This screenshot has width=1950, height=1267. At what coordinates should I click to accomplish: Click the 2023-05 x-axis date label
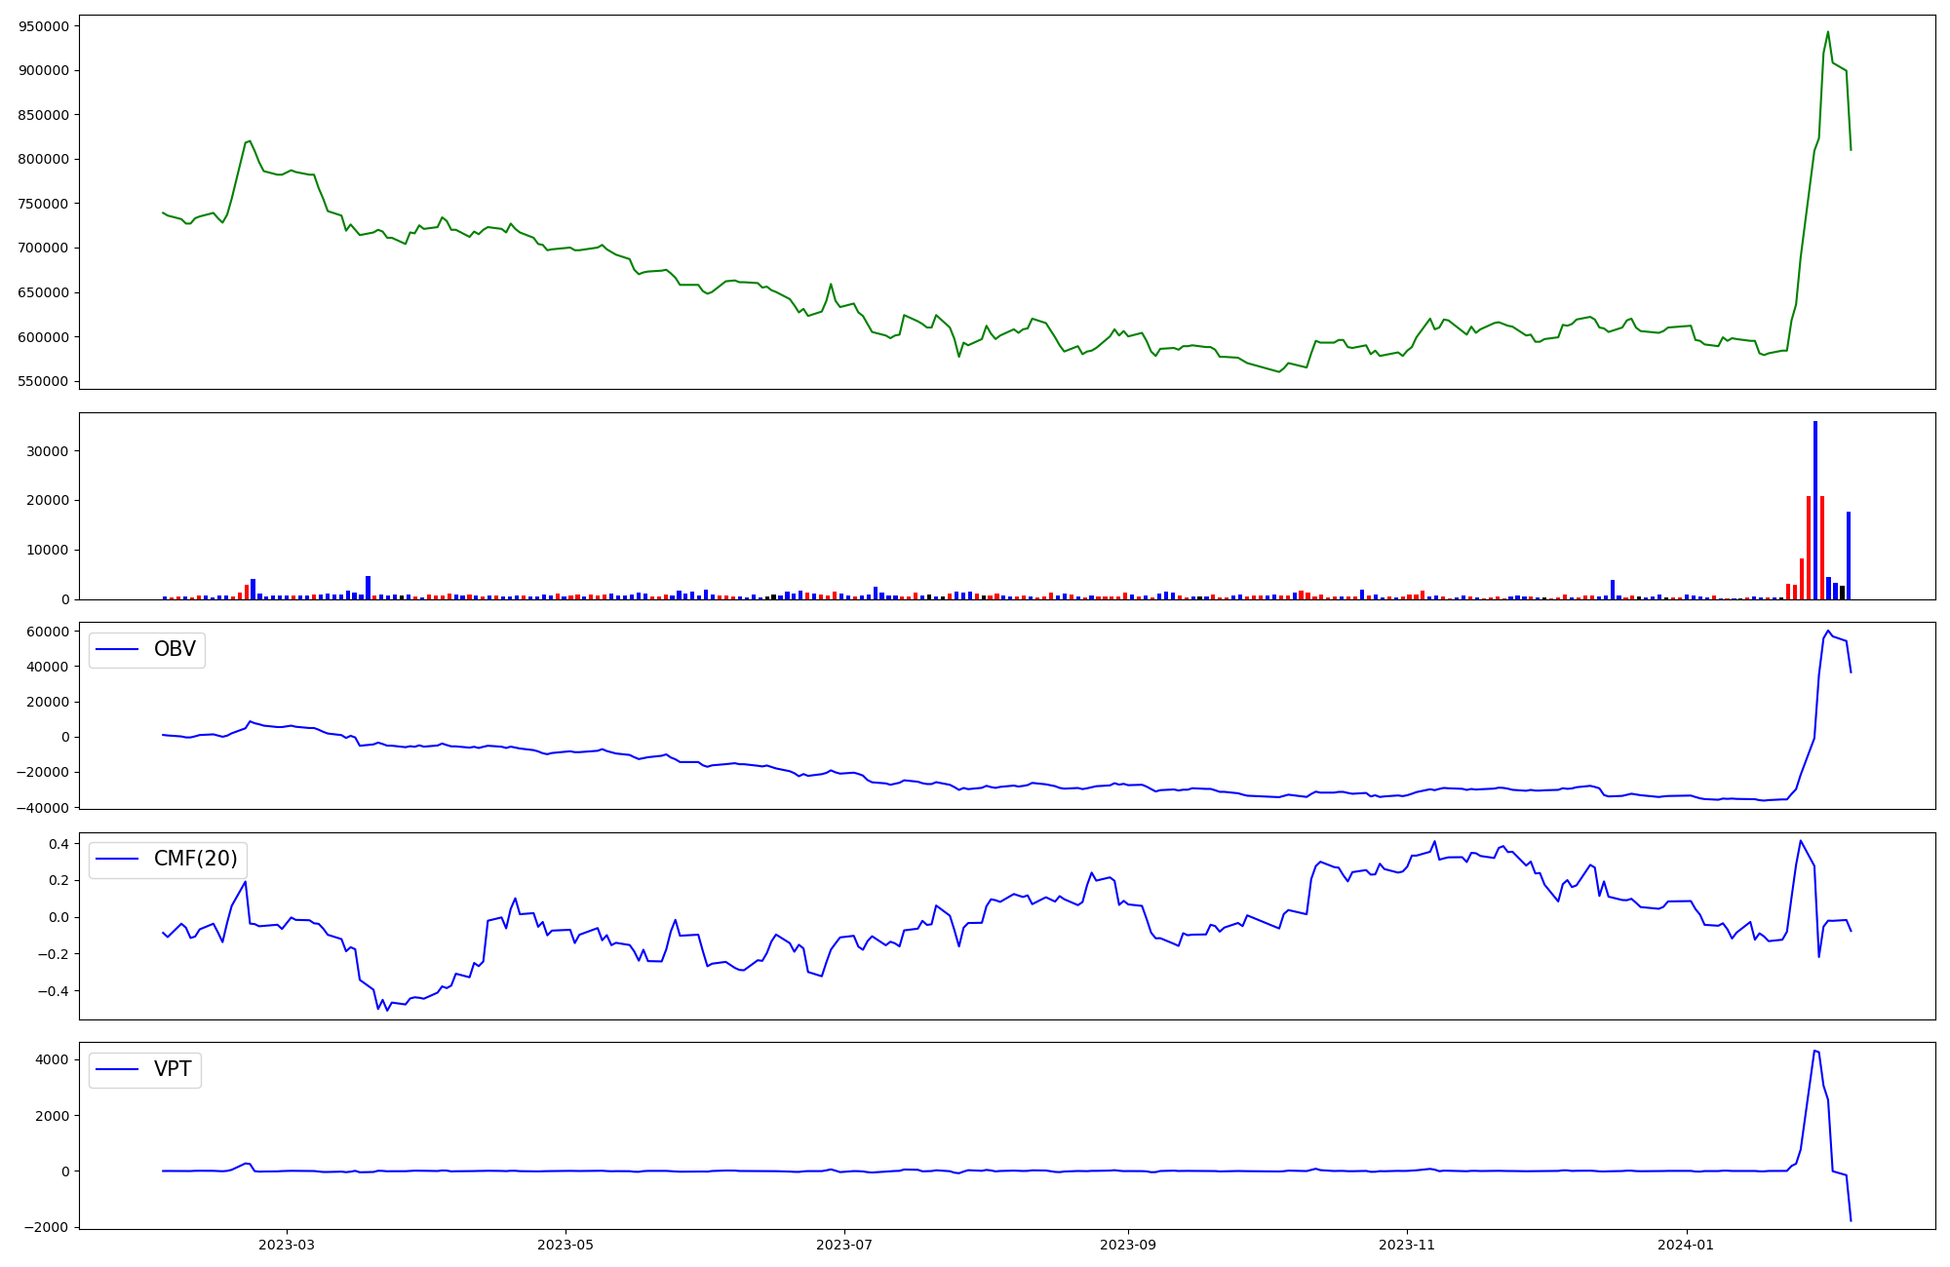pyautogui.click(x=565, y=1245)
